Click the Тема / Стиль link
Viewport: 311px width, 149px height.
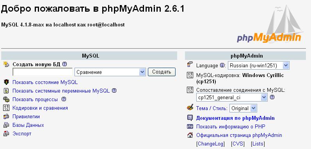(211, 108)
